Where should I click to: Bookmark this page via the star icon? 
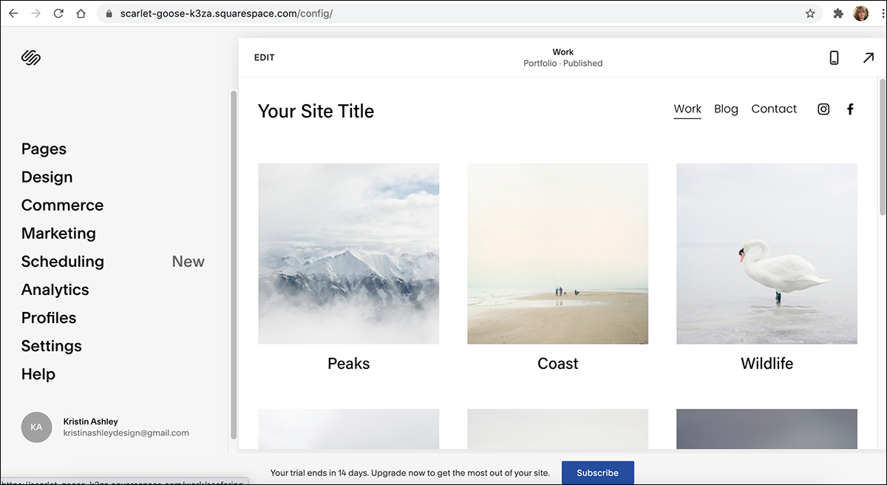[810, 13]
